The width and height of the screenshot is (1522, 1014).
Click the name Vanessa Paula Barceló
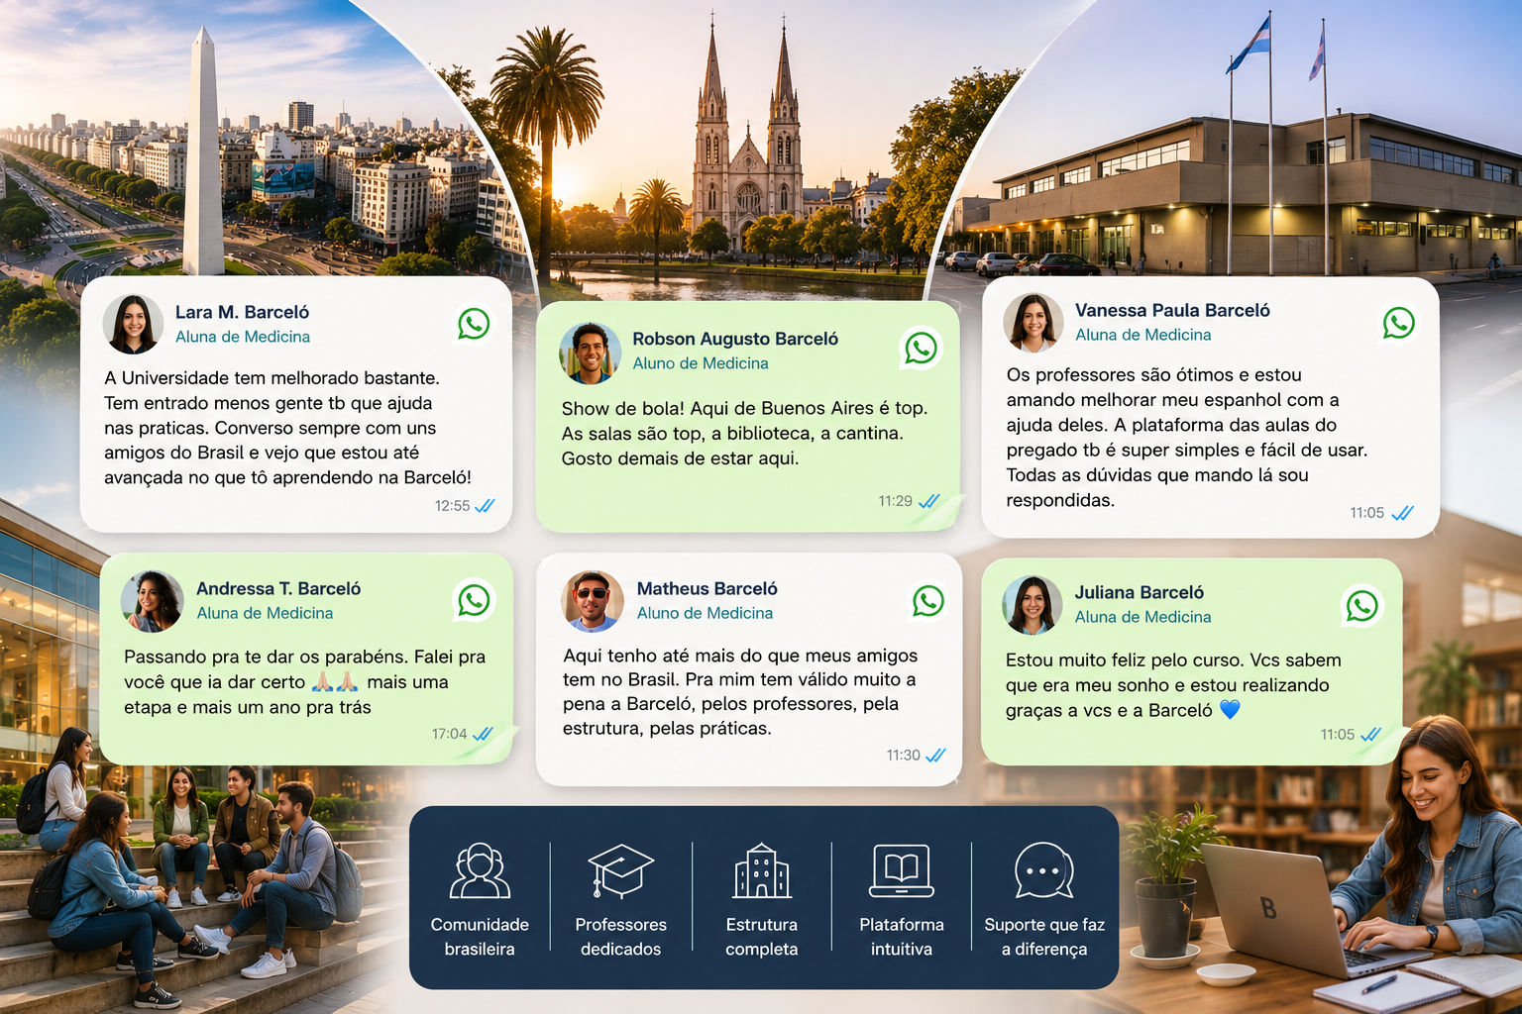pos(1172,310)
